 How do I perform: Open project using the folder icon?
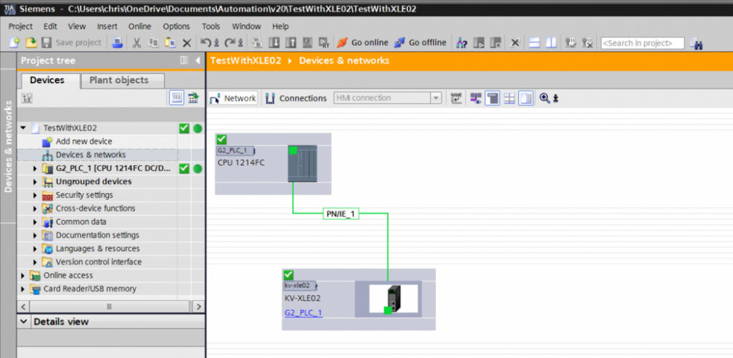coord(31,43)
